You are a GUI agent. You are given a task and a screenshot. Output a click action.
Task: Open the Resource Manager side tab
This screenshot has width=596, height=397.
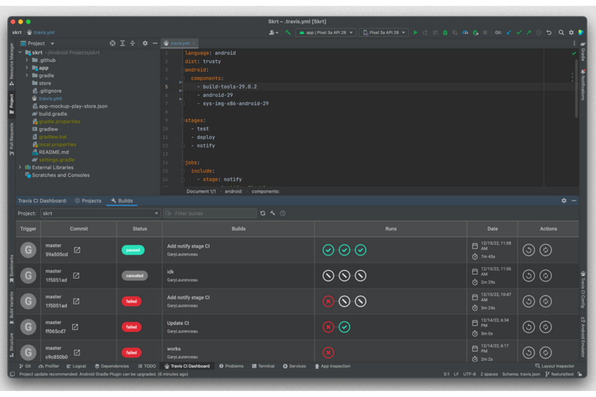click(x=11, y=64)
